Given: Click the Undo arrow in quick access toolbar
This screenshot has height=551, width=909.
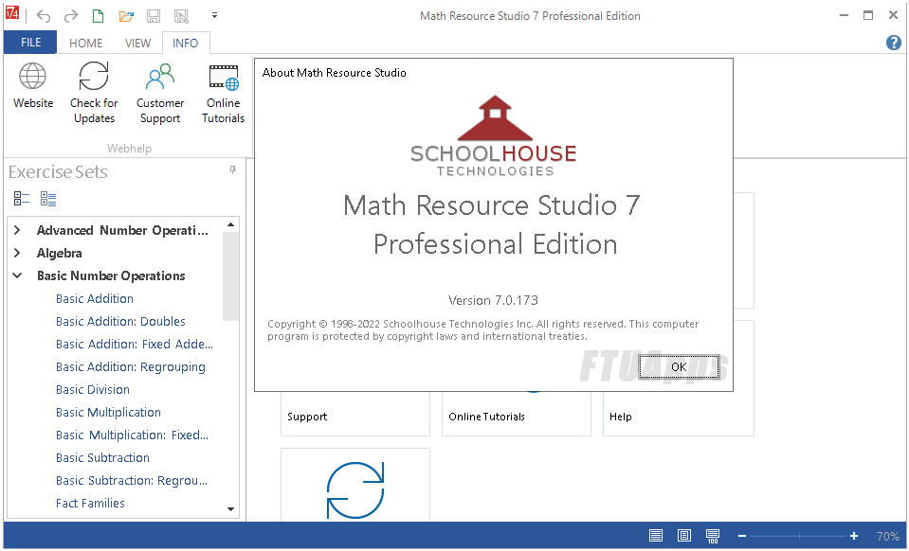Looking at the screenshot, I should click(44, 16).
